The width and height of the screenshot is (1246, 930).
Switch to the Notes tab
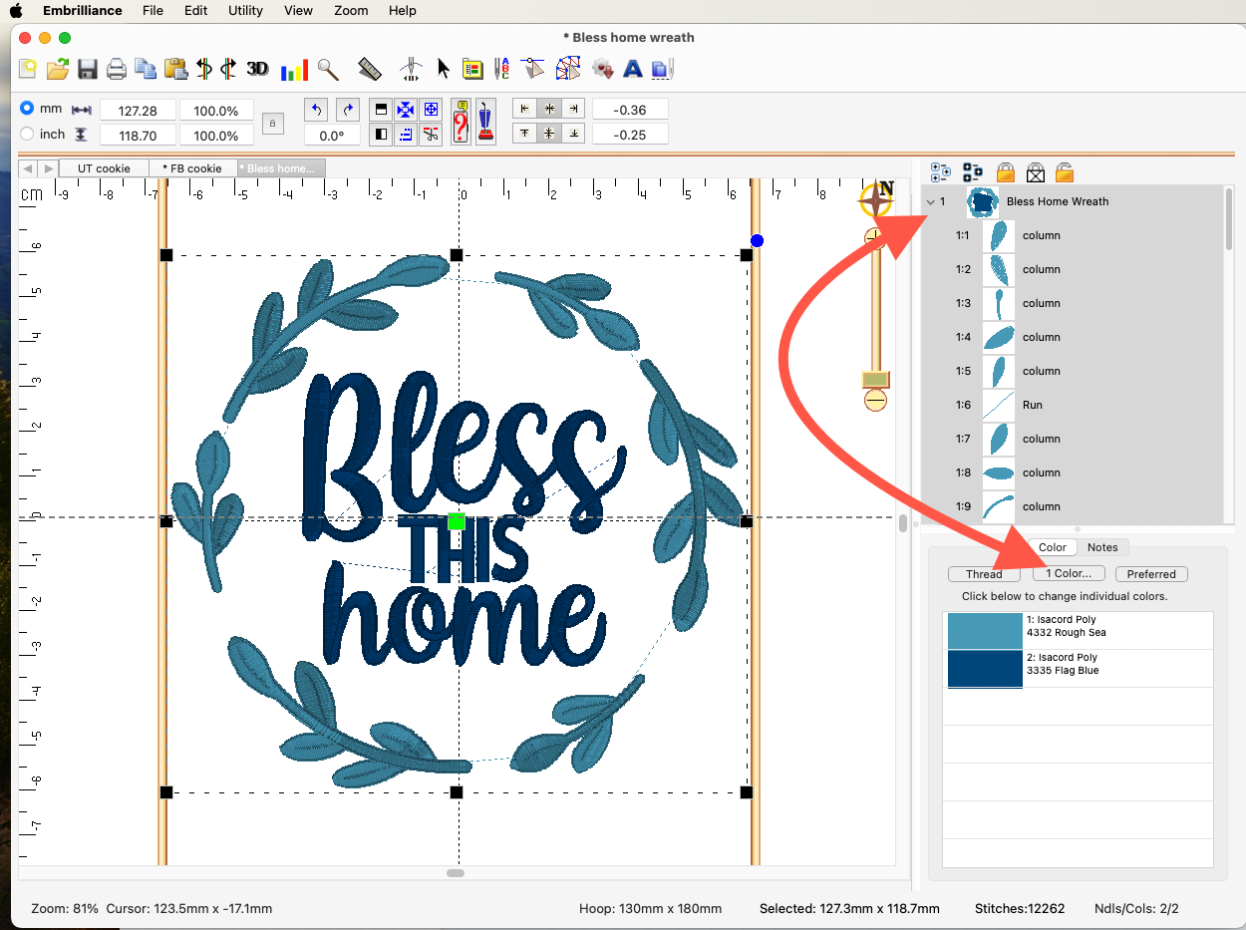pos(1101,547)
